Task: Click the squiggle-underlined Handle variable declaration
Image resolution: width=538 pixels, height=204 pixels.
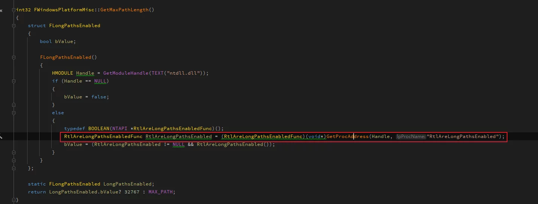Action: point(85,73)
